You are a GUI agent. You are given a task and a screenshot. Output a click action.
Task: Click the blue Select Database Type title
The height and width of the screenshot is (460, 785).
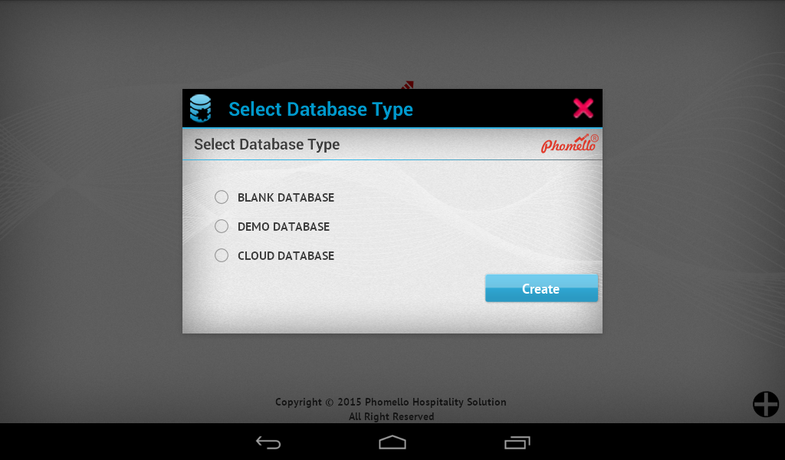point(321,109)
